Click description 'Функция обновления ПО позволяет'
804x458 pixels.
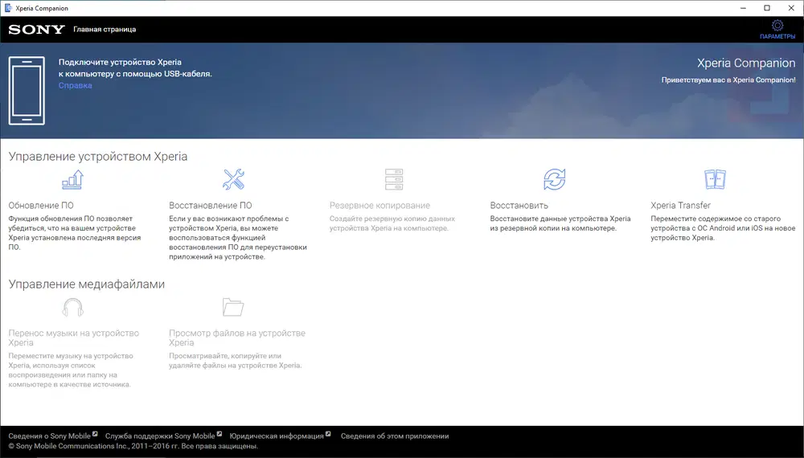70,219
